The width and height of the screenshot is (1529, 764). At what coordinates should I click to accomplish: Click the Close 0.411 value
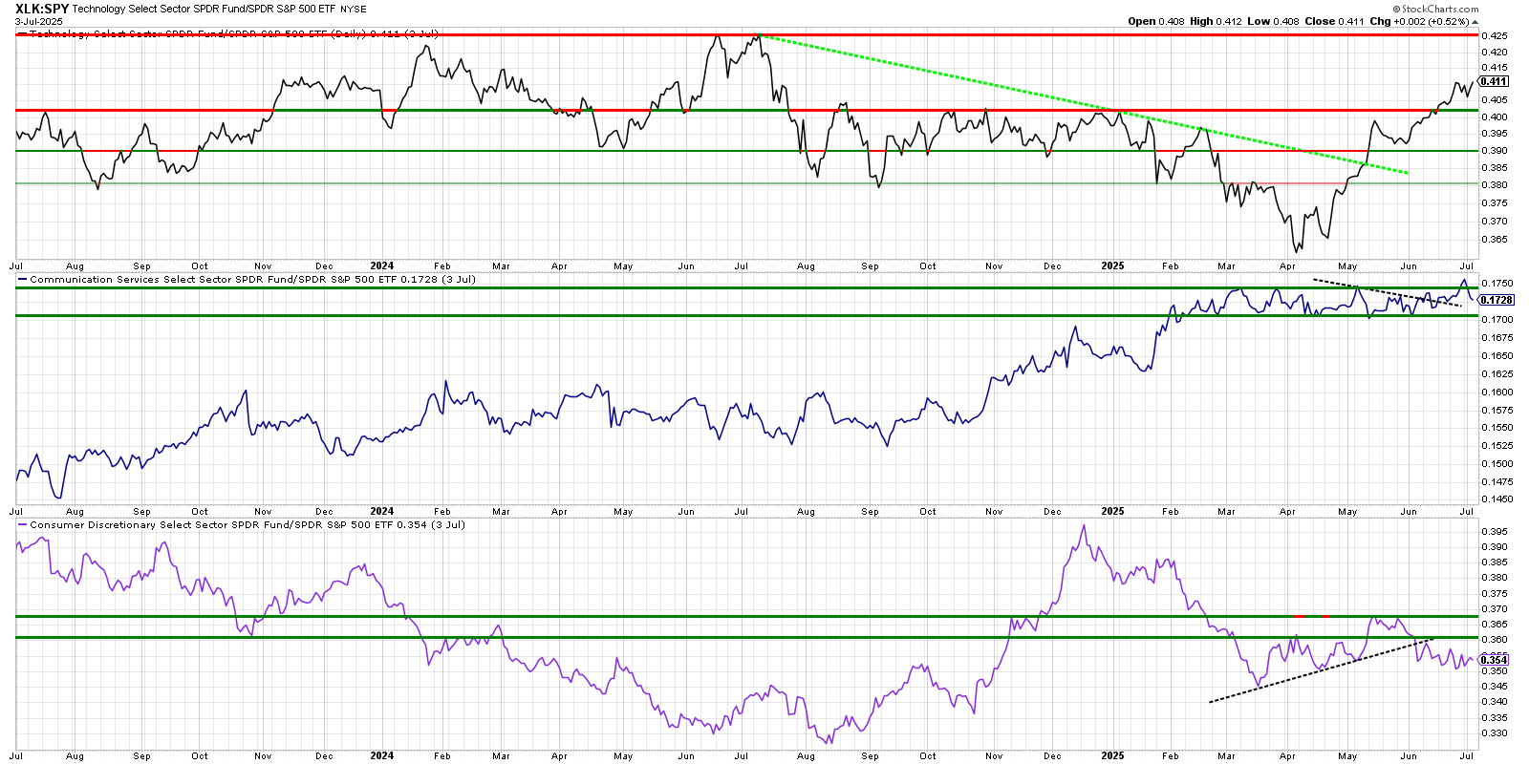[x=1334, y=21]
